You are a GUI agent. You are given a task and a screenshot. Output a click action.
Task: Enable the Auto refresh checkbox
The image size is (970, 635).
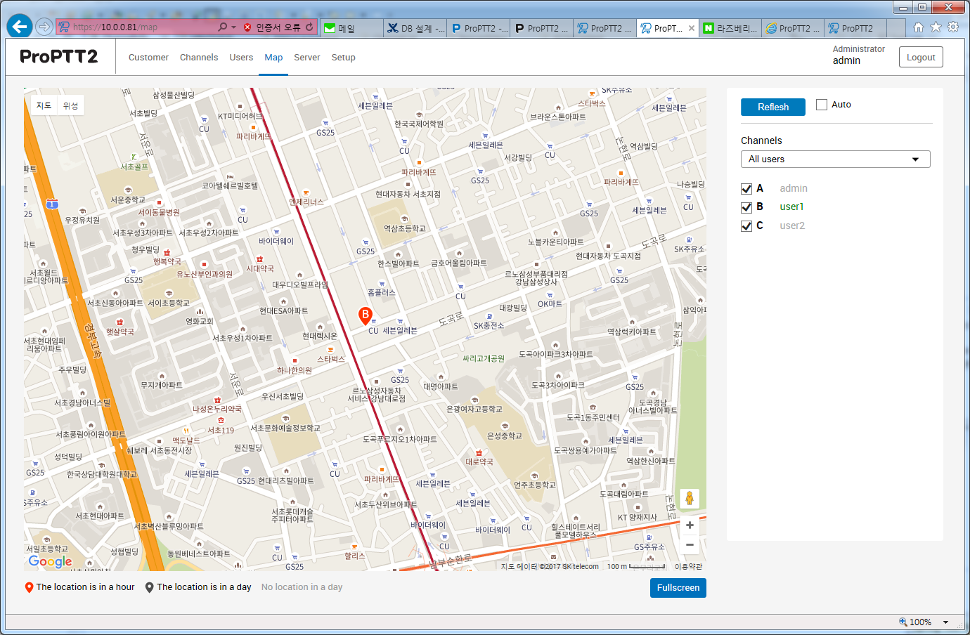[822, 105]
